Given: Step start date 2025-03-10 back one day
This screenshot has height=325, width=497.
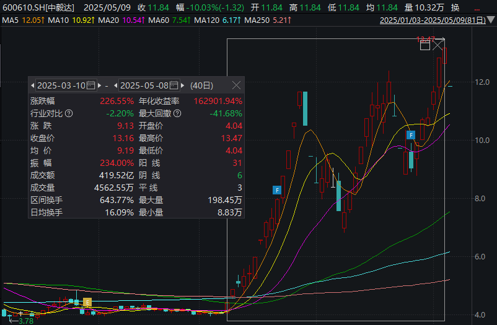Looking at the screenshot, I should 32,85.
